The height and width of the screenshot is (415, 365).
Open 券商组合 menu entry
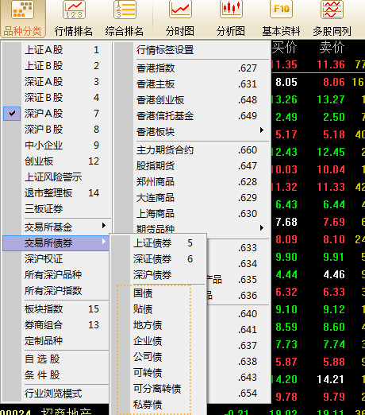click(x=56, y=325)
